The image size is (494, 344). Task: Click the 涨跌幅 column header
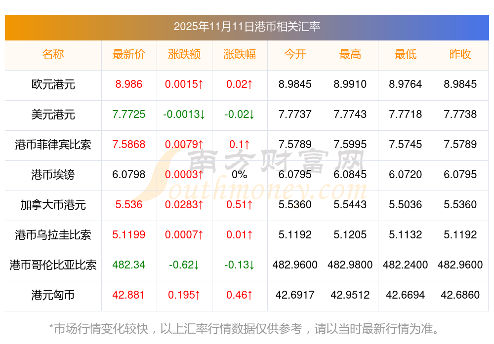pyautogui.click(x=240, y=54)
